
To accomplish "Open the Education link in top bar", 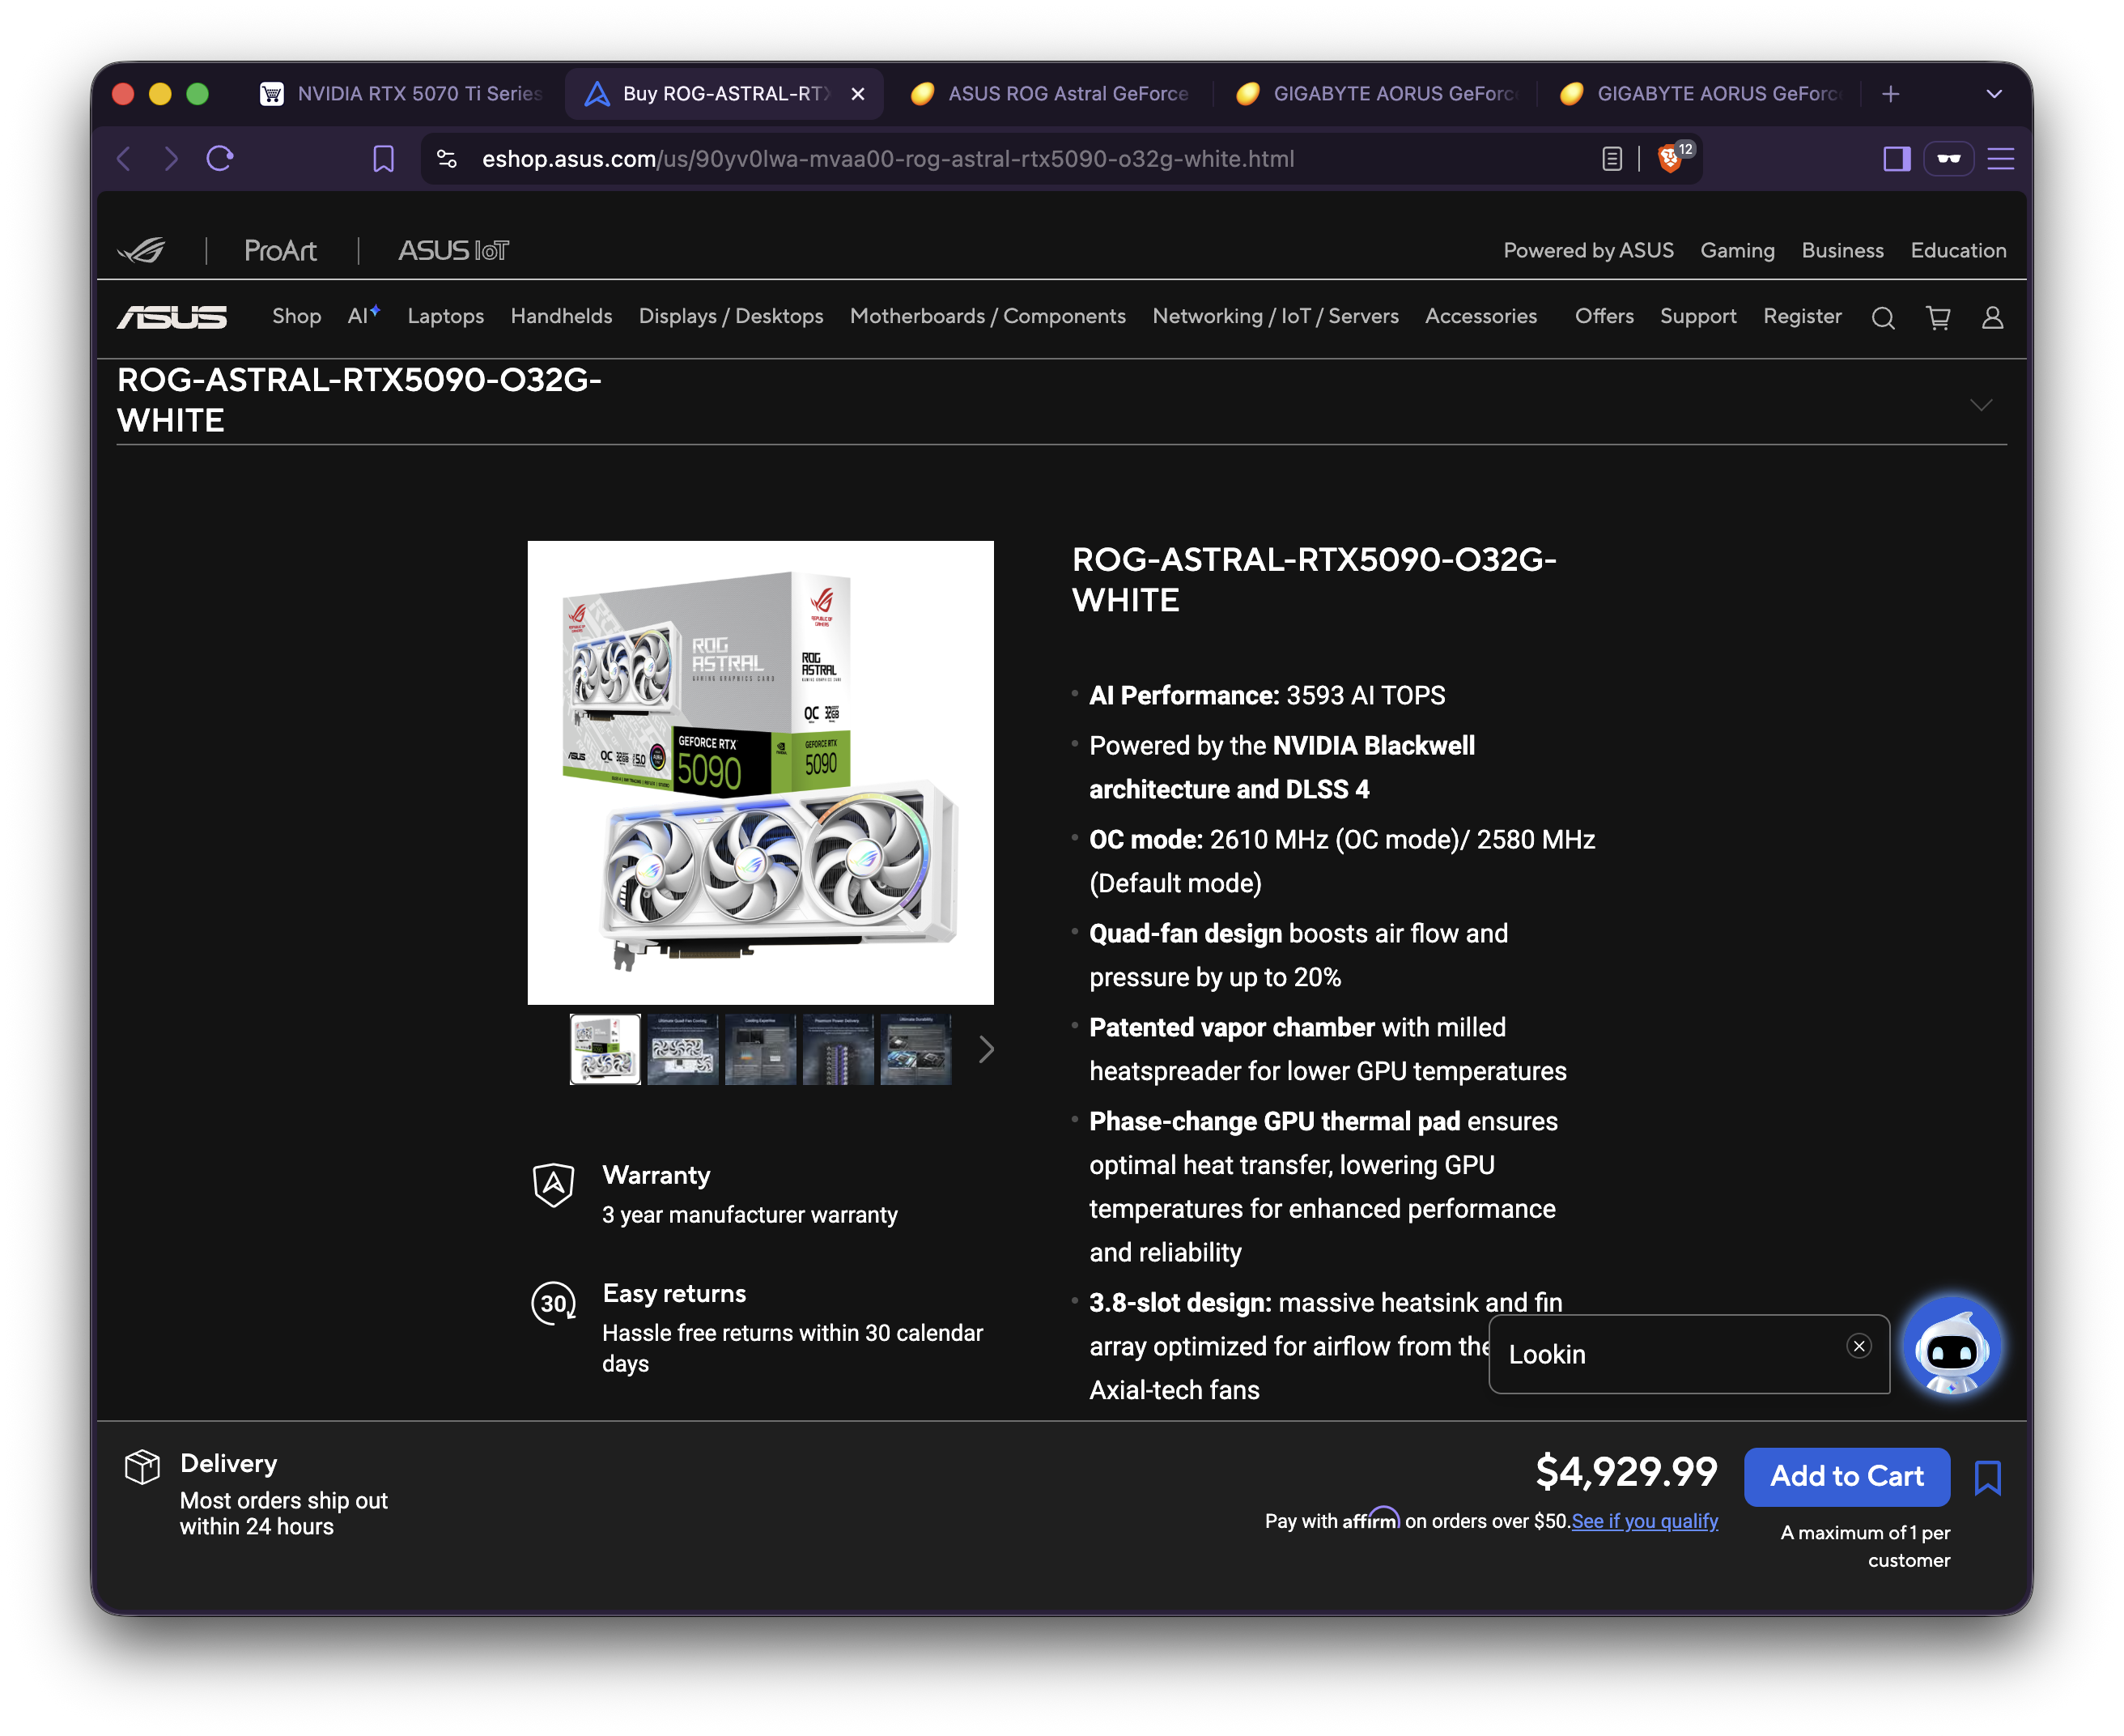I will coord(1958,250).
